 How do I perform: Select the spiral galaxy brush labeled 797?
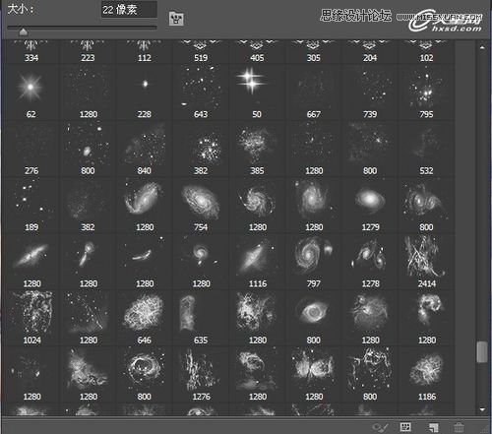[314, 262]
